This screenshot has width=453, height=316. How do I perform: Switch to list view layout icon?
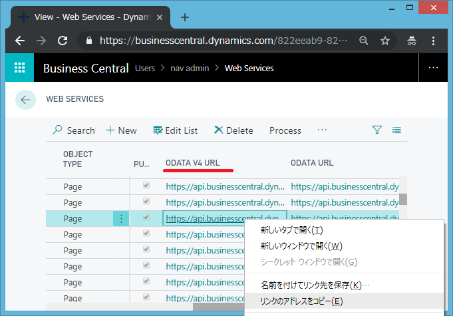[397, 130]
